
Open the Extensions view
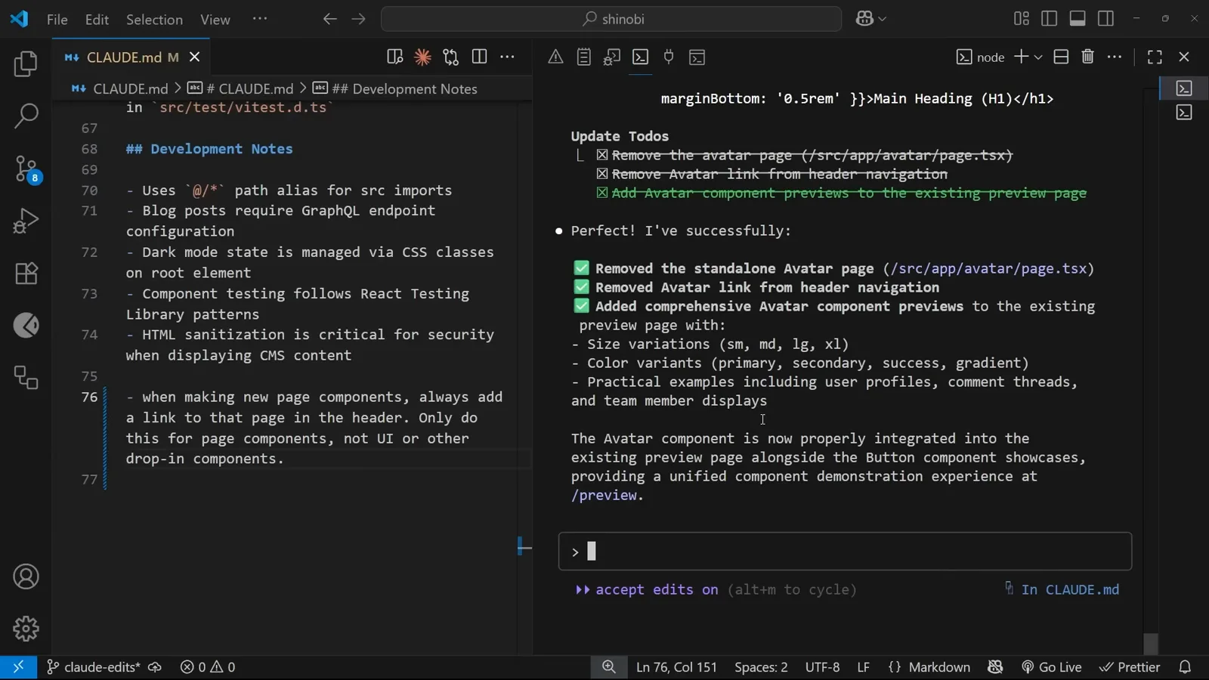[x=26, y=273]
